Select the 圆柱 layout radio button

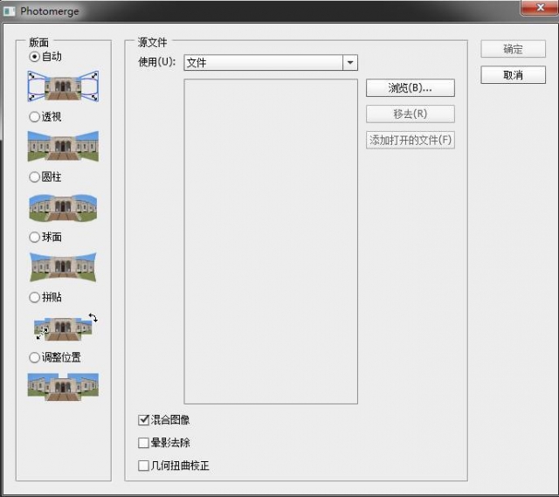tap(34, 176)
